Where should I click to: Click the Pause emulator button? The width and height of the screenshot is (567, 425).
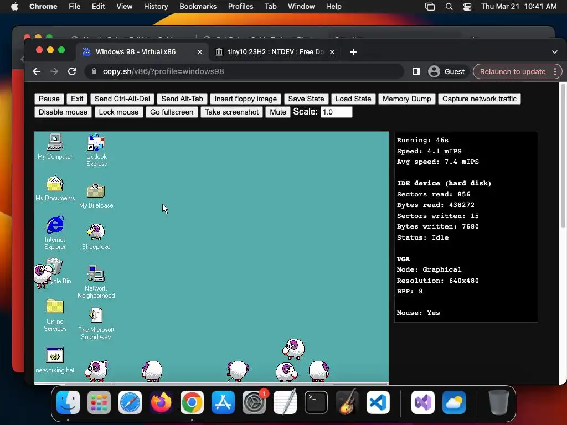point(49,99)
